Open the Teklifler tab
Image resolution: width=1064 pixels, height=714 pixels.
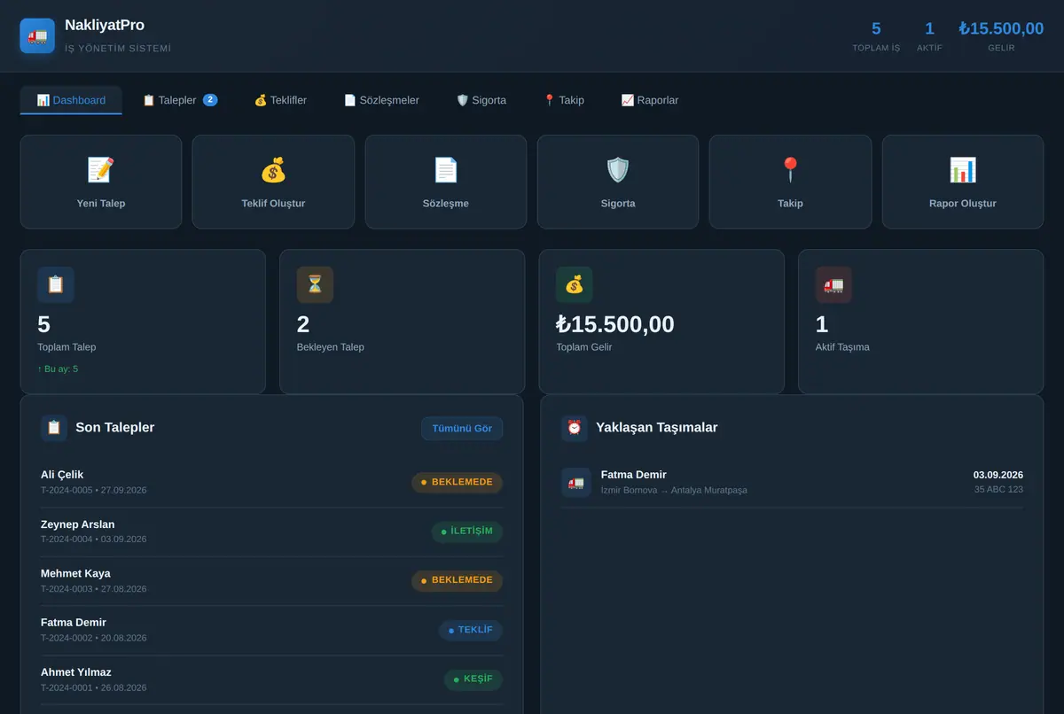[x=280, y=100]
